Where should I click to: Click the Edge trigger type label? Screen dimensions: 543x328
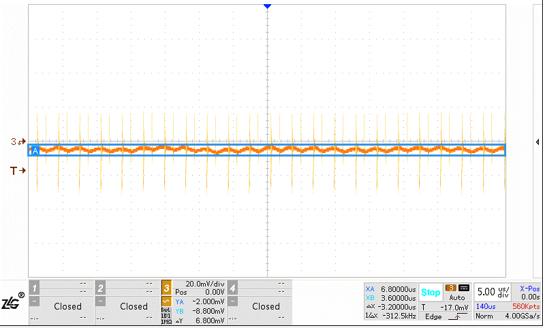tap(433, 316)
